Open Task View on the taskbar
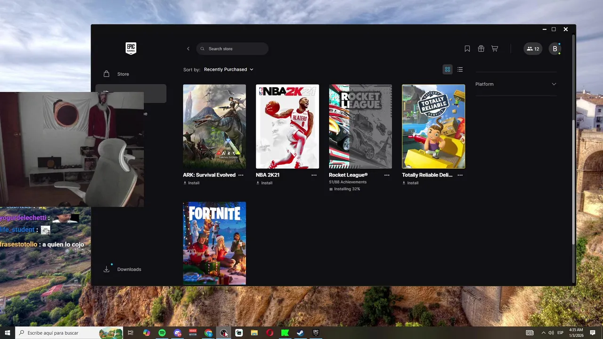The width and height of the screenshot is (603, 339). pos(131,333)
